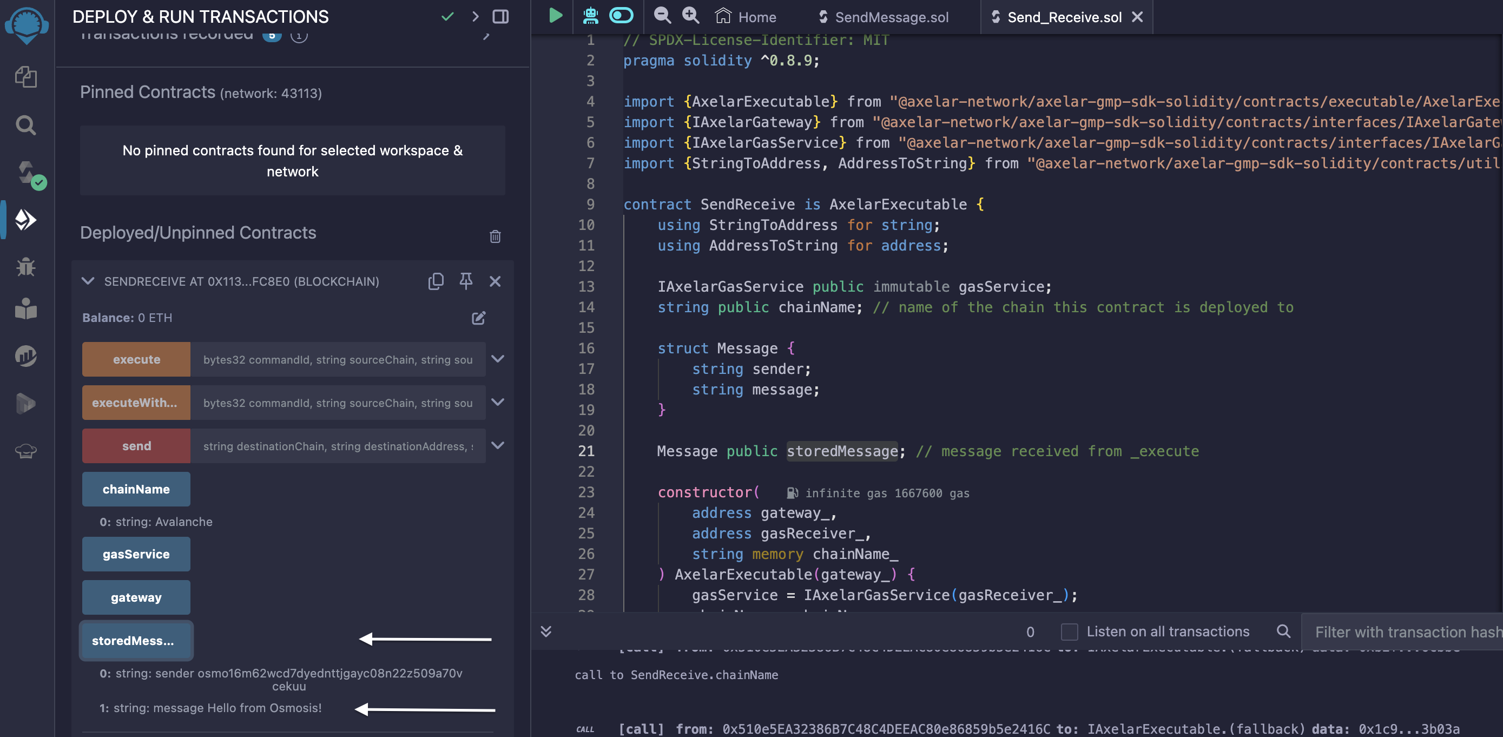The height and width of the screenshot is (737, 1503).
Task: Collapse the SENDRECEIVE contract instance
Action: [88, 281]
